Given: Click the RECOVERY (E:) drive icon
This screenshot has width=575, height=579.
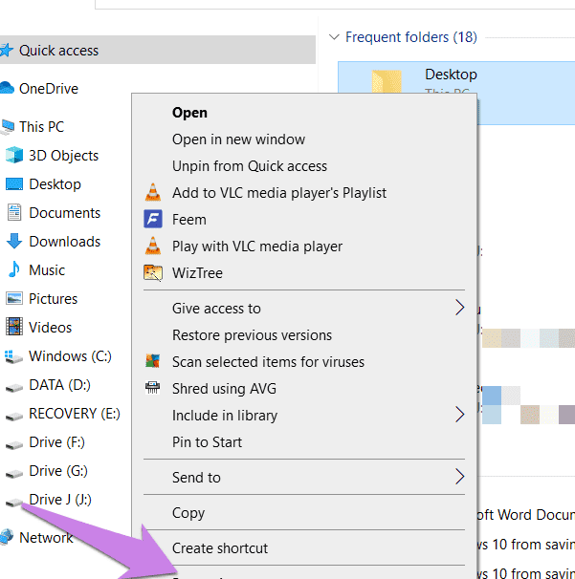Looking at the screenshot, I should [x=14, y=417].
